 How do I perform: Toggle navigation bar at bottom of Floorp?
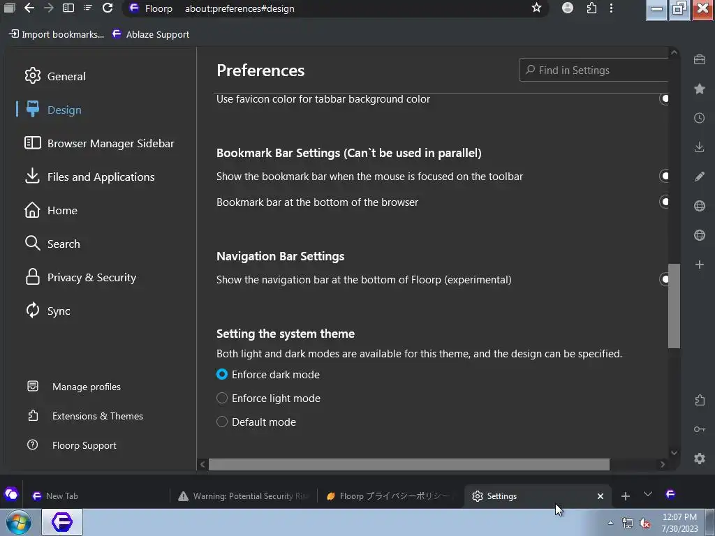664,279
